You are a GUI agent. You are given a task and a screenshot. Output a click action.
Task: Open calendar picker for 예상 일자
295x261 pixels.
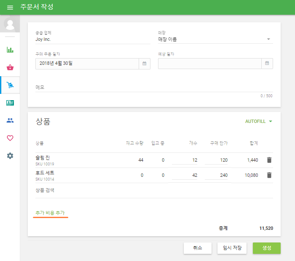pos(267,64)
